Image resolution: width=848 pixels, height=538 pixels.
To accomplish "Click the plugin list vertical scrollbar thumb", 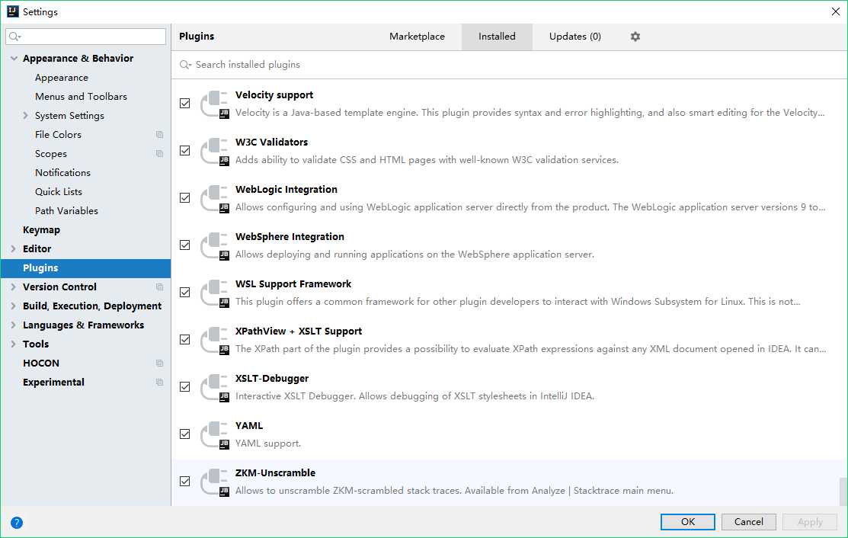I will [843, 492].
